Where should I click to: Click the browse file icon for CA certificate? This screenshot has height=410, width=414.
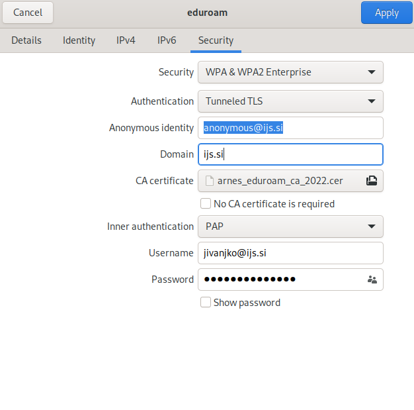(x=372, y=180)
